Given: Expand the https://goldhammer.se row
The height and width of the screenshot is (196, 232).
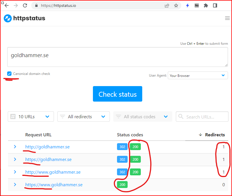Looking at the screenshot, I should (15, 159).
